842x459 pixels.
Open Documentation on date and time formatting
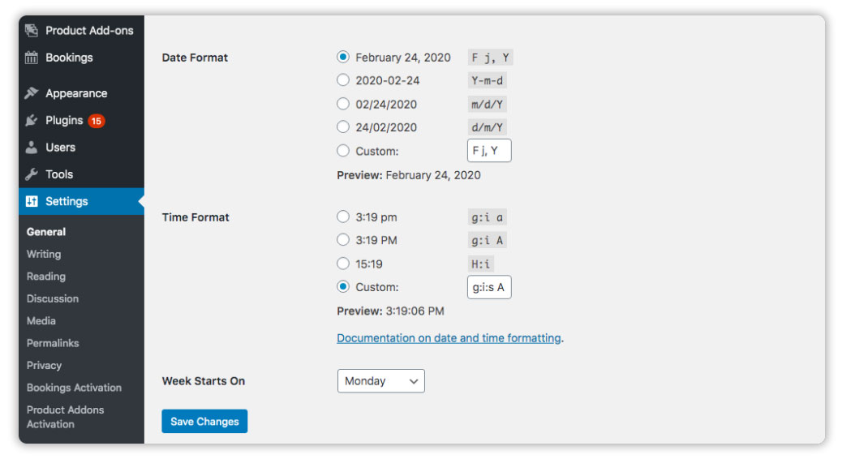tap(449, 338)
